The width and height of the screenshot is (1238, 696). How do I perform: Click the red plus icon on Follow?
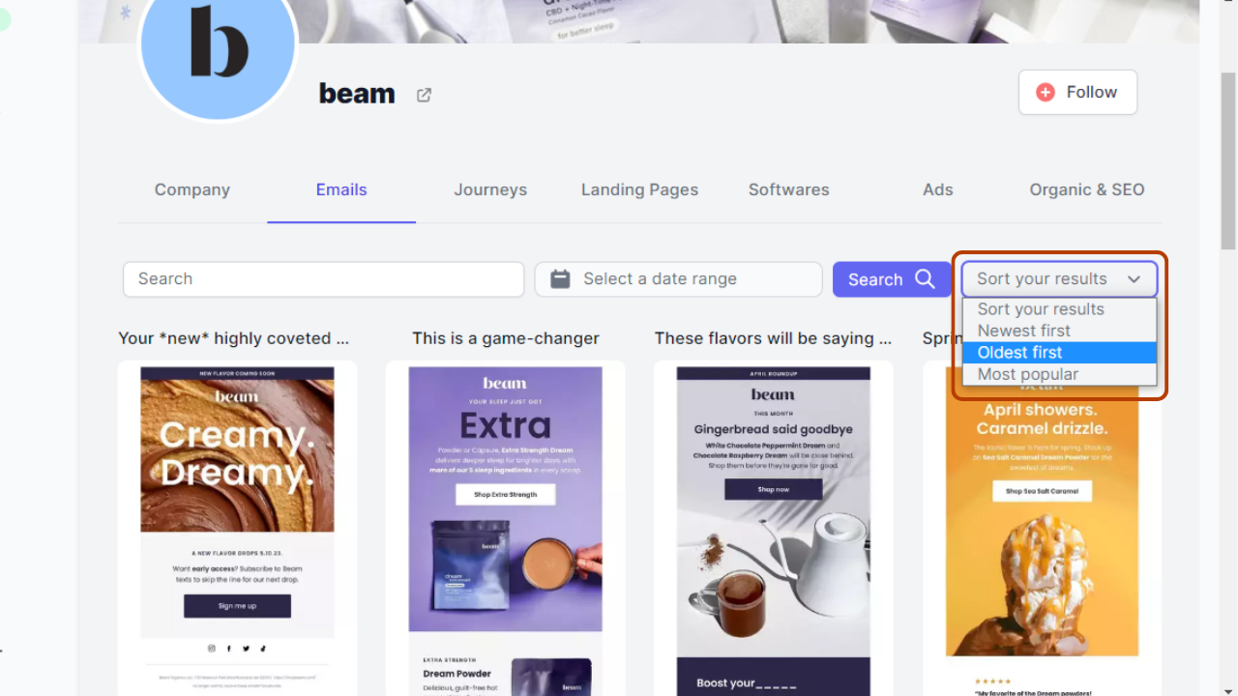click(x=1046, y=92)
